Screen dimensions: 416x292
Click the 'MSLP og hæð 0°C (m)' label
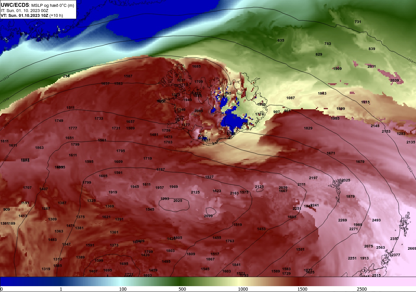coord(53,6)
